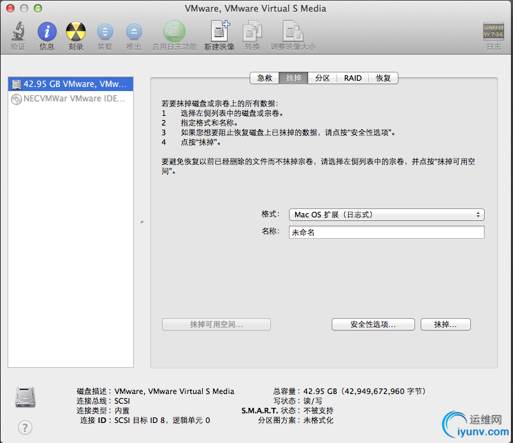
Task: Click the Verify (验证) microscope icon
Action: (18, 32)
